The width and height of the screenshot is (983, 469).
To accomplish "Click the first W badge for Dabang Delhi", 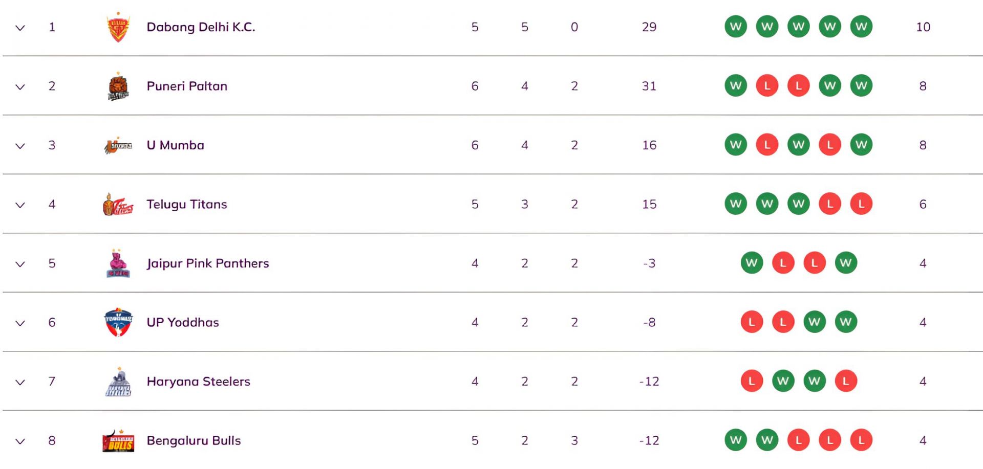I will 736,27.
